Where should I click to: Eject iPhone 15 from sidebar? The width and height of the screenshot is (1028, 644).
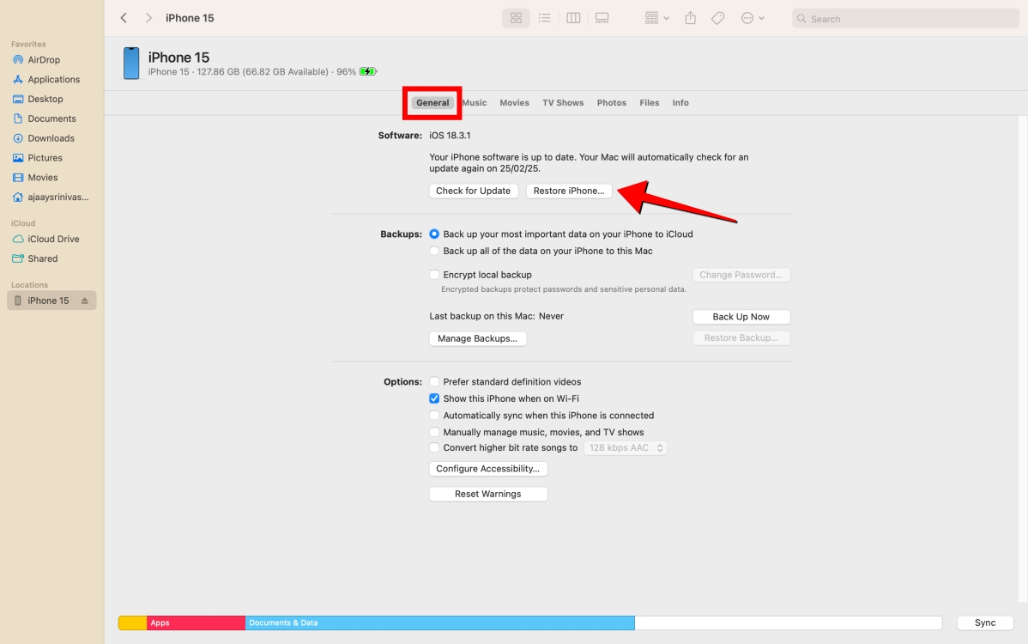(x=85, y=301)
